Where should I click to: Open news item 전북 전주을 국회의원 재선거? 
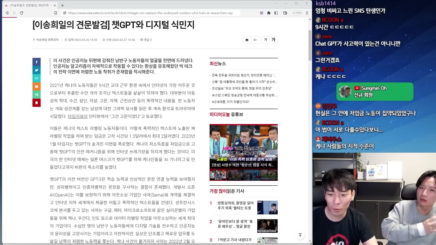(x=243, y=75)
